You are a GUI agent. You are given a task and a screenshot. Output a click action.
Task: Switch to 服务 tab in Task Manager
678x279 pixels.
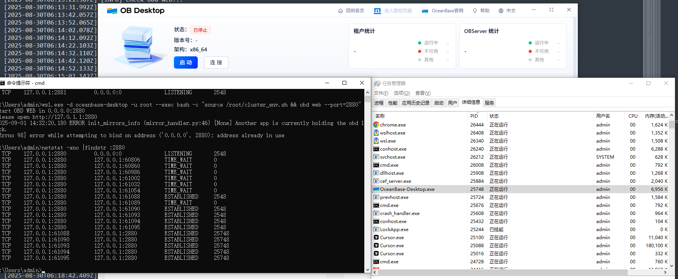point(489,103)
